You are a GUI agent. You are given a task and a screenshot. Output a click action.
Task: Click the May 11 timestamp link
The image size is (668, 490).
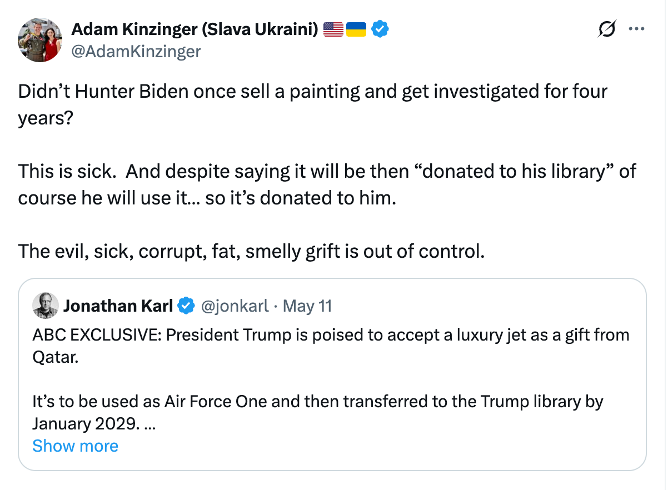pos(307,305)
